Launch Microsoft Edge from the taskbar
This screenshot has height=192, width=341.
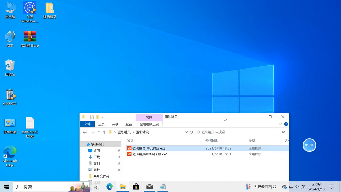pyautogui.click(x=109, y=187)
